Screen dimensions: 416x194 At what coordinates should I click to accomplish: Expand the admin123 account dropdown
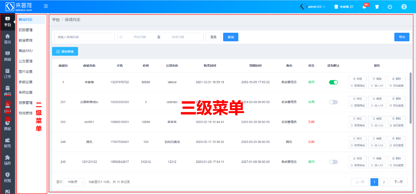313,7
